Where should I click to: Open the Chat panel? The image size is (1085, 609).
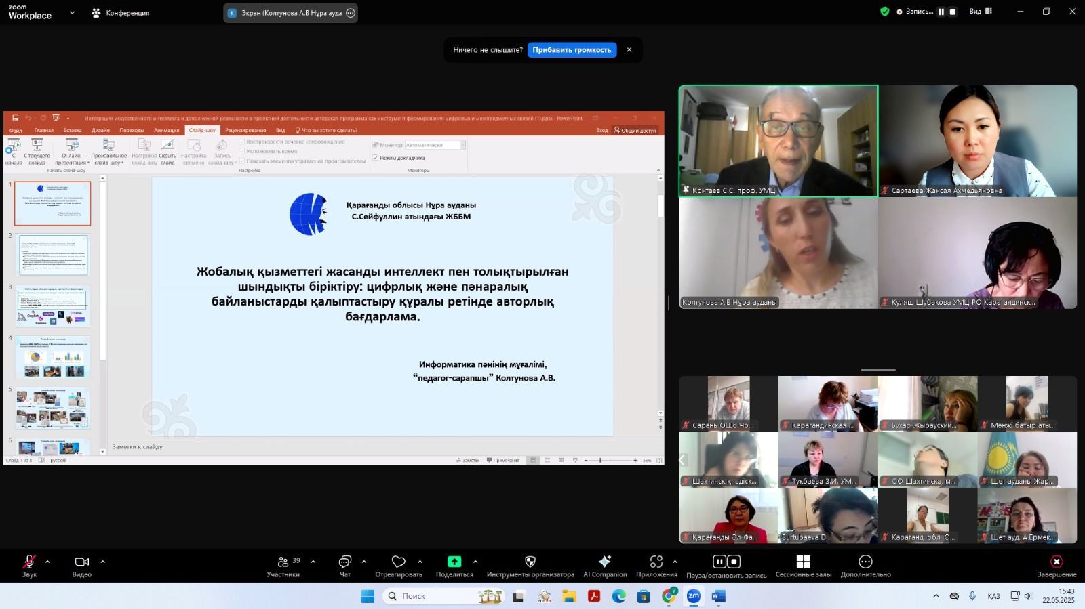click(x=344, y=566)
